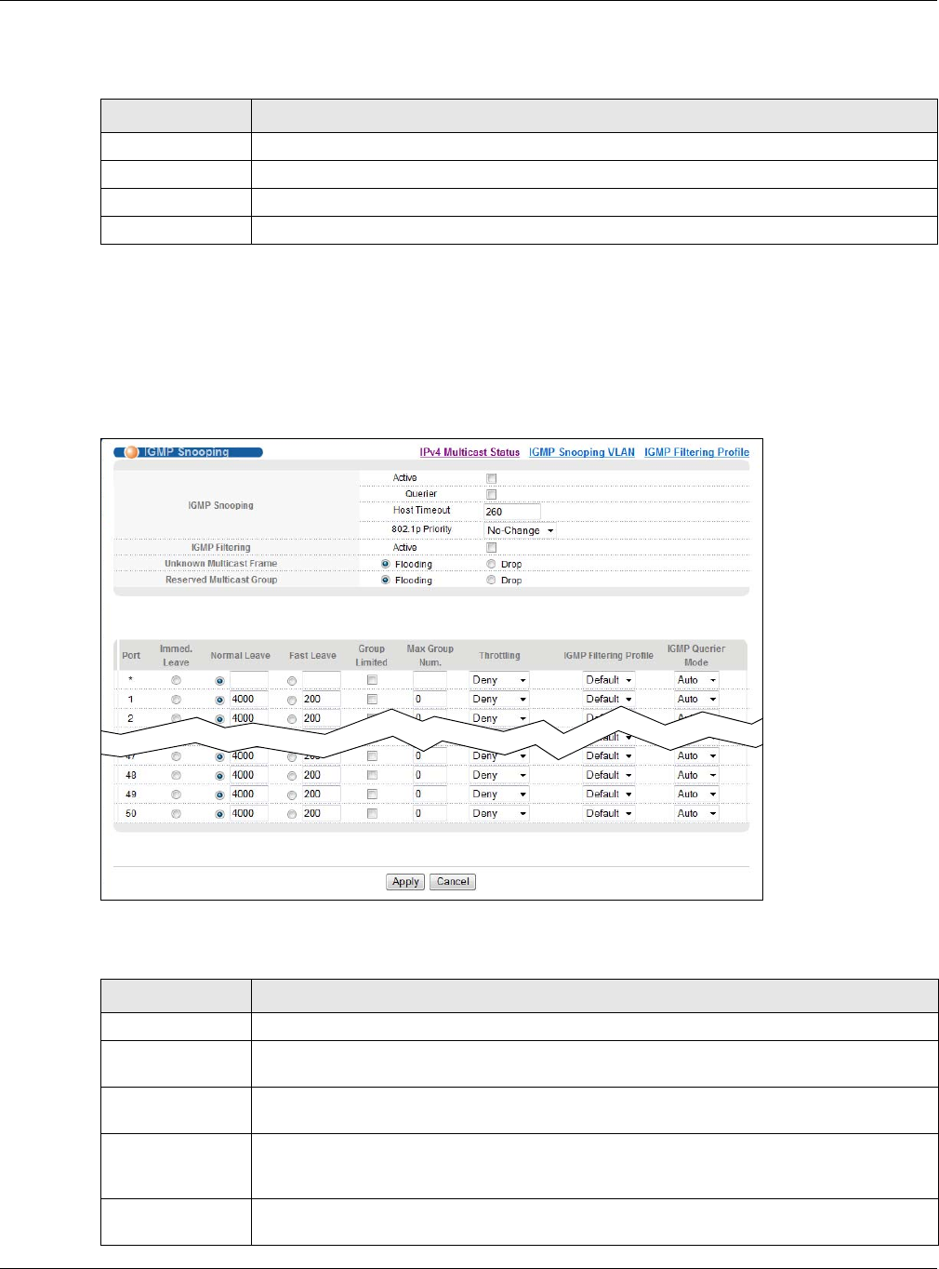Screen dimensions: 939x1269
Task: Open Filtering Profile Default dropdown for port 50
Action: pyautogui.click(x=609, y=813)
